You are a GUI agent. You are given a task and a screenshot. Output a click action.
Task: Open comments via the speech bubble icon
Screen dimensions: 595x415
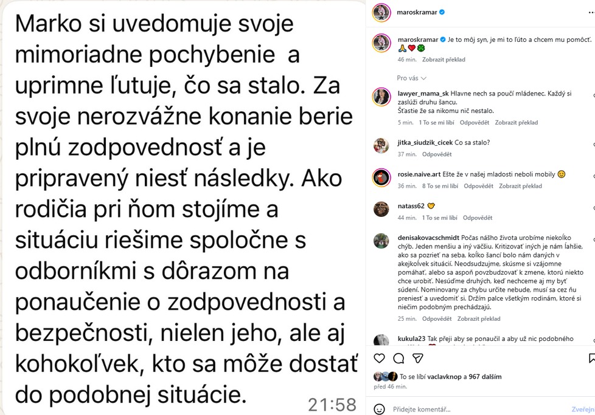tap(398, 358)
